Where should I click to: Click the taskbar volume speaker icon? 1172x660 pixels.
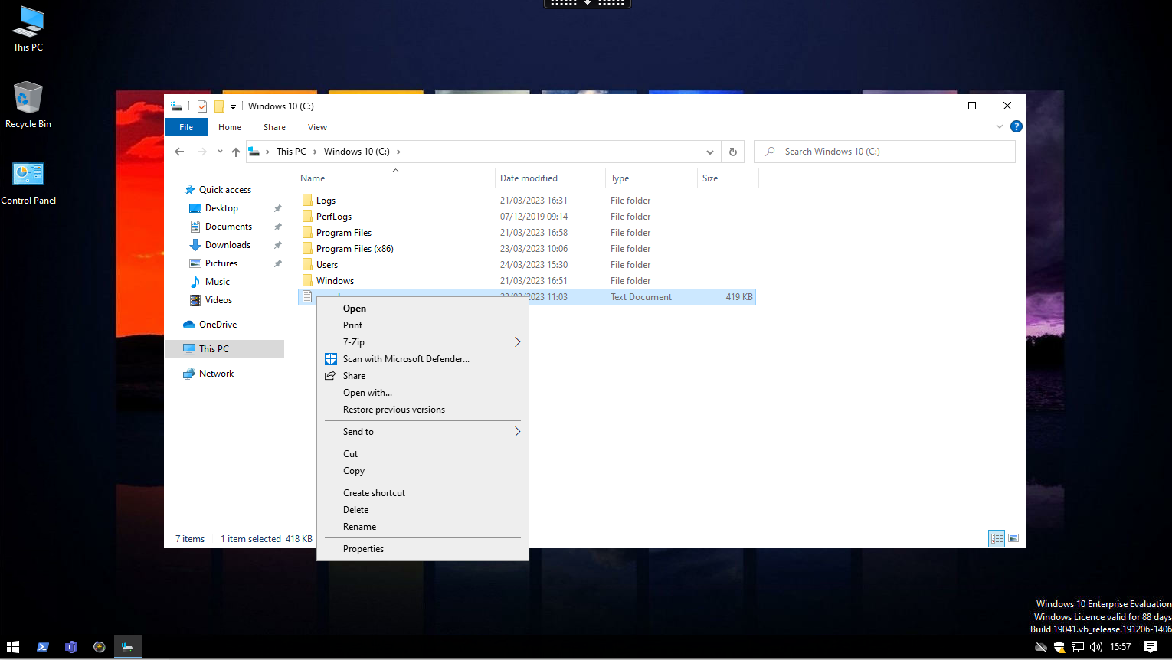click(x=1095, y=647)
